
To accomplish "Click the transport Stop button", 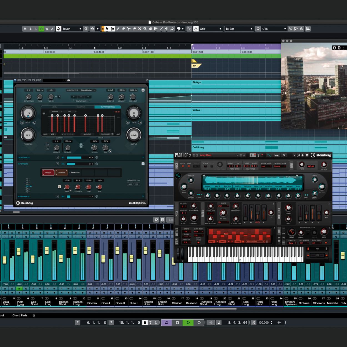I will [x=177, y=323].
